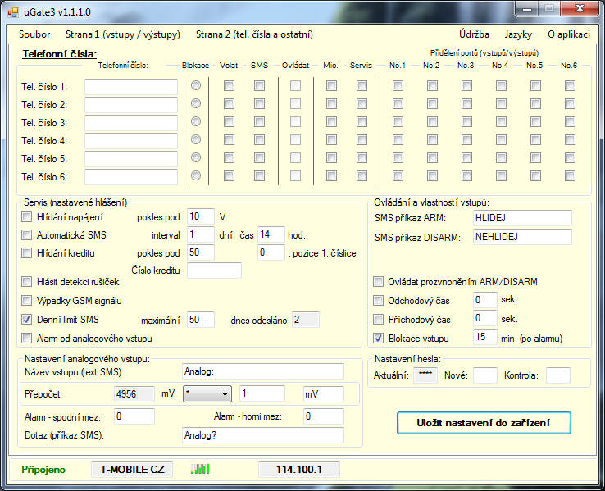Screen dimensions: 605x491
Task: Click the Přepočet unit field showing mV
Action: [x=323, y=393]
